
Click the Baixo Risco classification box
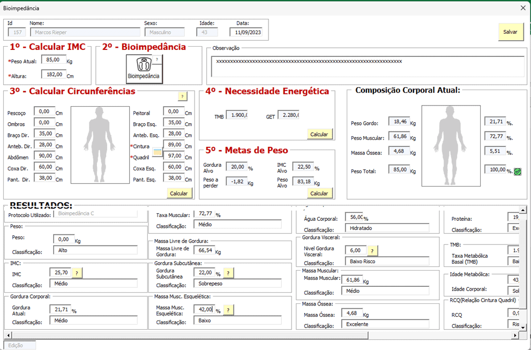tap(387, 261)
